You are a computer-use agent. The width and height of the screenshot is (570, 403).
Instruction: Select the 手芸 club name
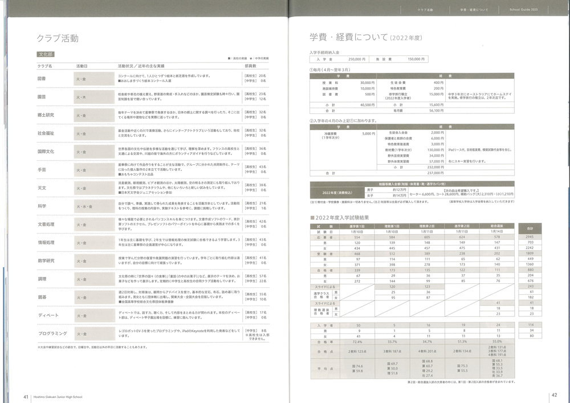pos(42,170)
